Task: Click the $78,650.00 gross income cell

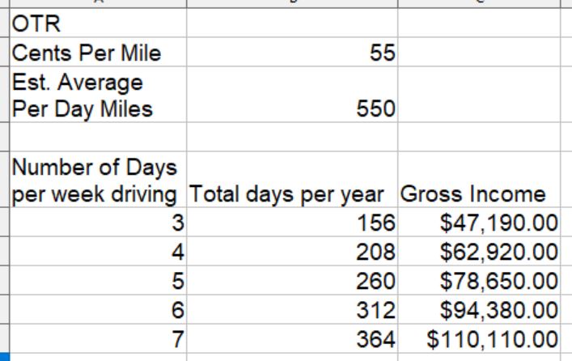Action: (478, 280)
